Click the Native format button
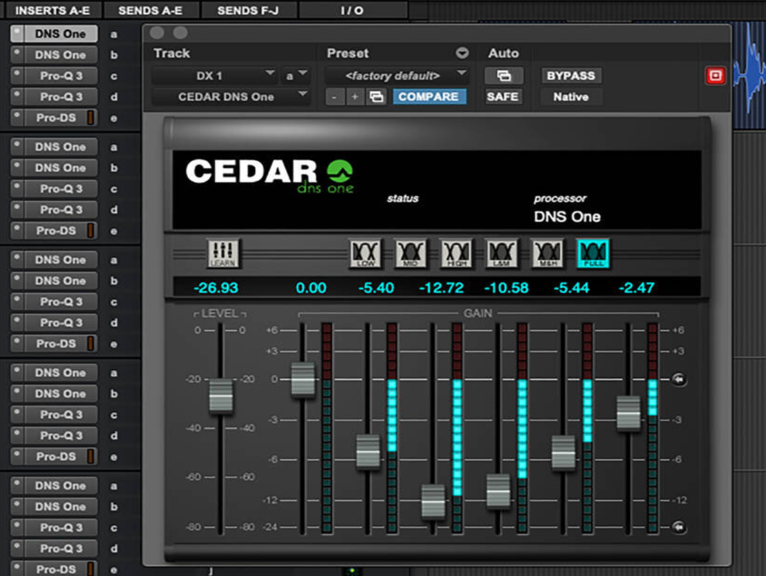The image size is (766, 576). (x=570, y=97)
